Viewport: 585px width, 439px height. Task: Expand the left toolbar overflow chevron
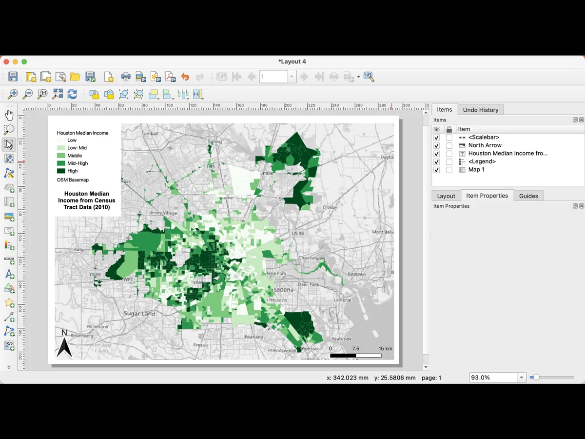(x=9, y=366)
